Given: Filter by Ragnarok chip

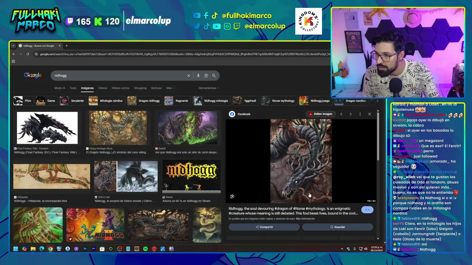Looking at the screenshot, I should 177,101.
